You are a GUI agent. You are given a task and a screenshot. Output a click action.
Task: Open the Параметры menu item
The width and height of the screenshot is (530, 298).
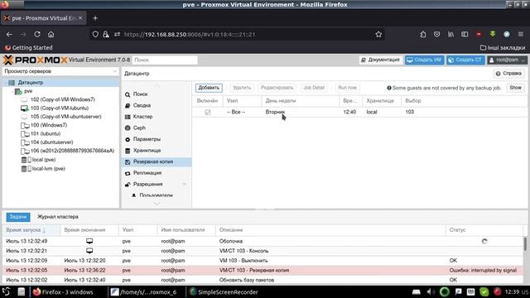point(157,139)
